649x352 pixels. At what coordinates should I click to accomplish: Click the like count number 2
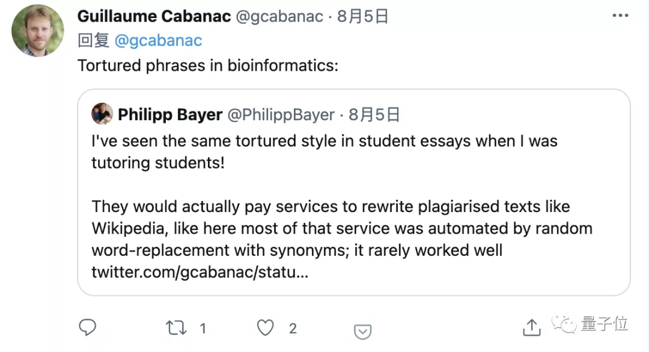click(293, 329)
